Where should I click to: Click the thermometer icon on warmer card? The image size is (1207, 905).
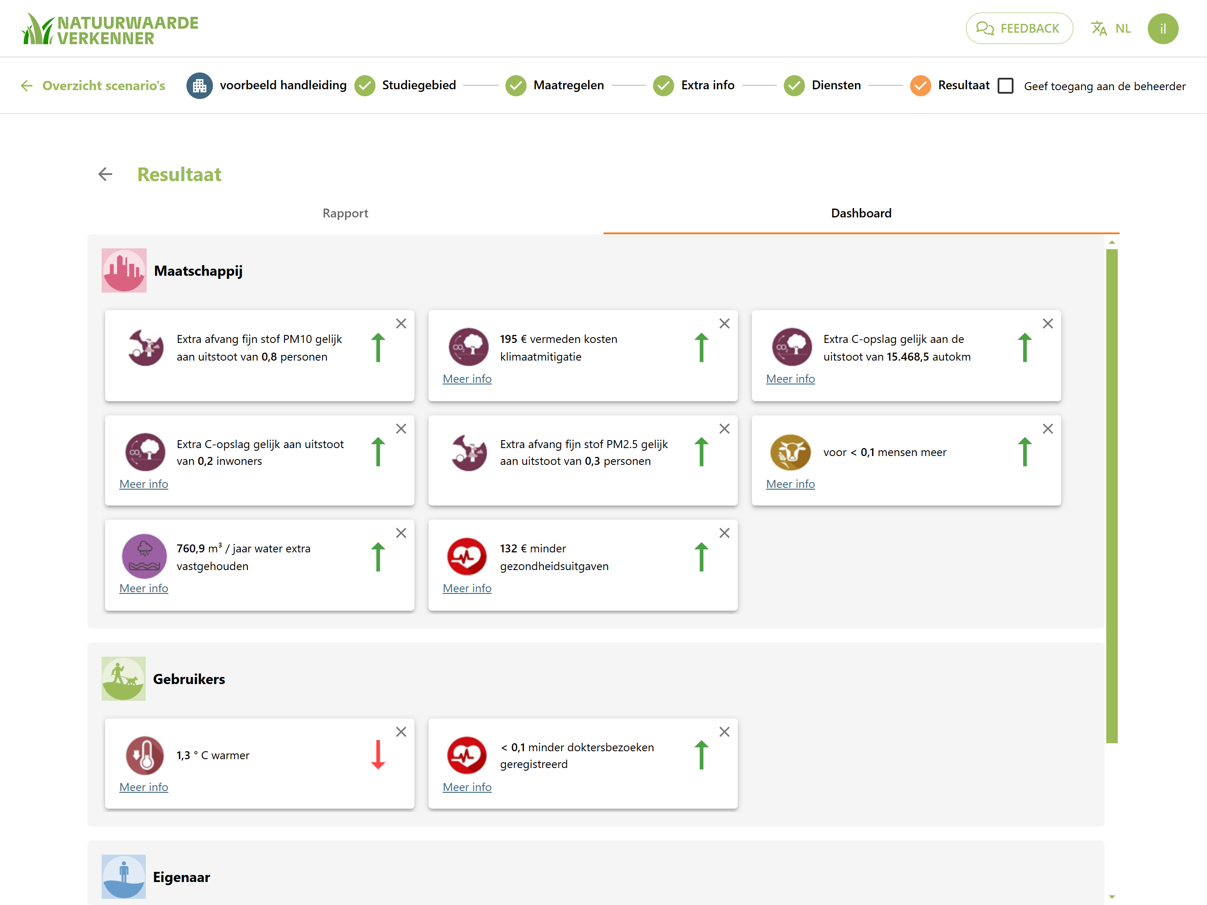tap(144, 756)
